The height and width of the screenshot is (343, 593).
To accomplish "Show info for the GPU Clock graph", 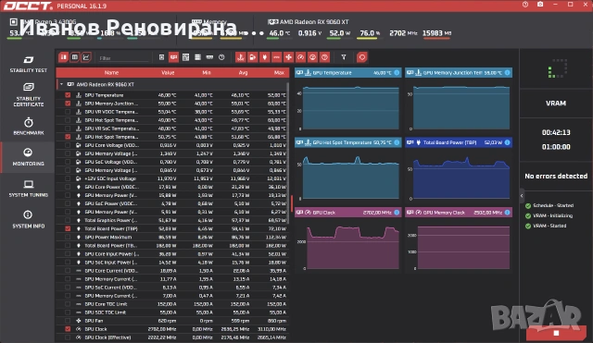I will click(x=397, y=213).
